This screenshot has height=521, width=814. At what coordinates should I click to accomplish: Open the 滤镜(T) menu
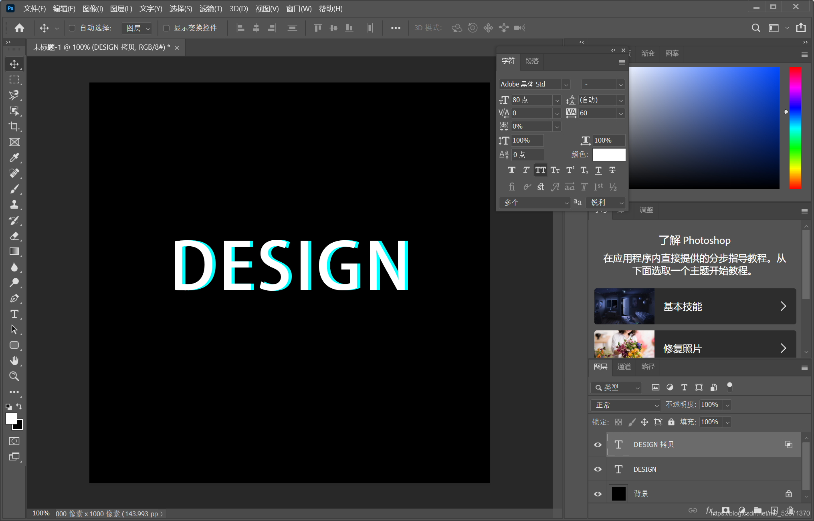pos(211,8)
